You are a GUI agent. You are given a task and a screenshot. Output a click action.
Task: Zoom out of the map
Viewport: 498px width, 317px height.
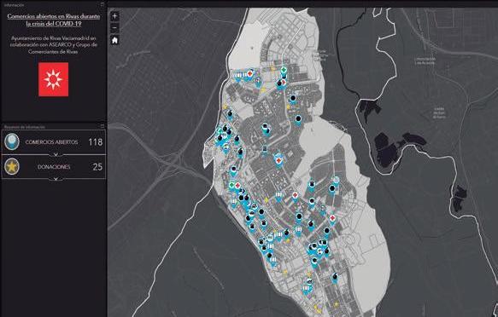coord(114,28)
